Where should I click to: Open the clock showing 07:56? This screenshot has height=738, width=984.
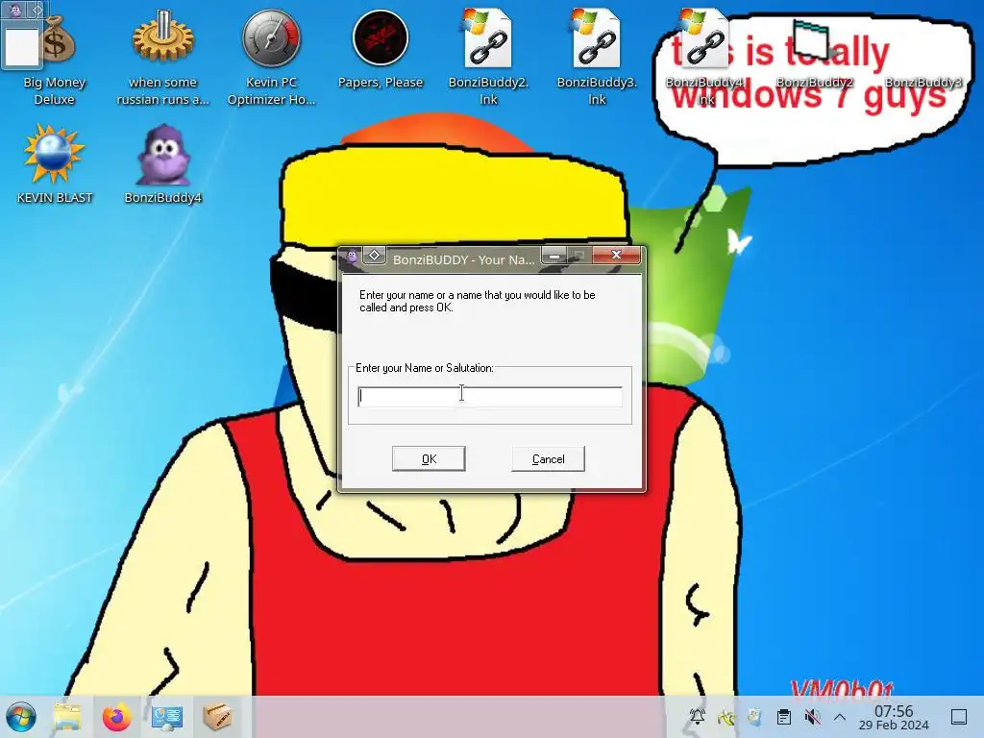coord(894,717)
